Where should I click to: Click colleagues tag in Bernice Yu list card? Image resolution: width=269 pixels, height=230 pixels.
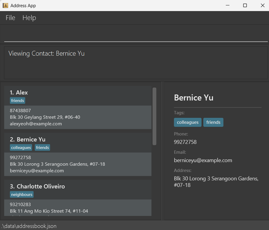click(21, 148)
